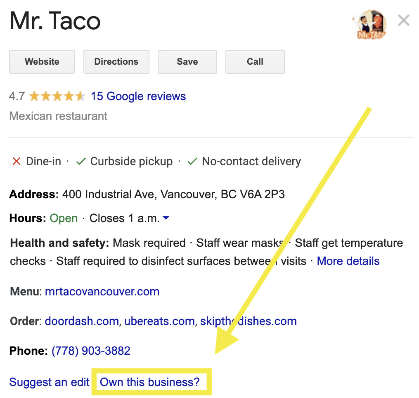This screenshot has height=398, width=419.
Task: Click the Closes 1 a.m. text
Action: pos(125,218)
